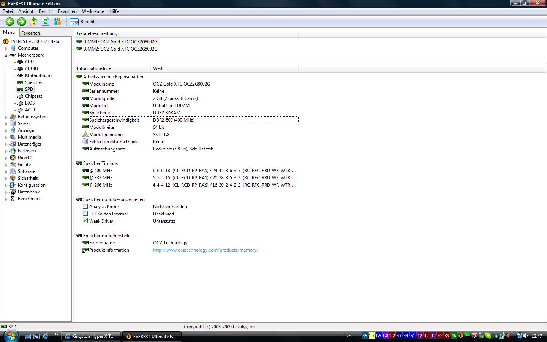Go back with the green left arrow
Image resolution: width=547 pixels, height=342 pixels.
click(10, 22)
